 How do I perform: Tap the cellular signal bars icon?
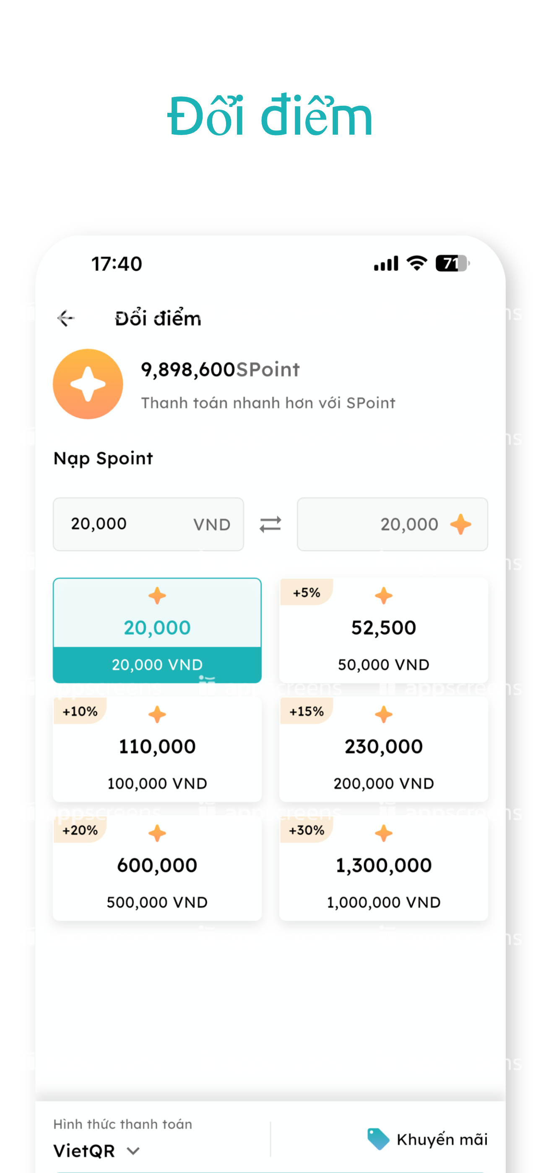(x=386, y=263)
